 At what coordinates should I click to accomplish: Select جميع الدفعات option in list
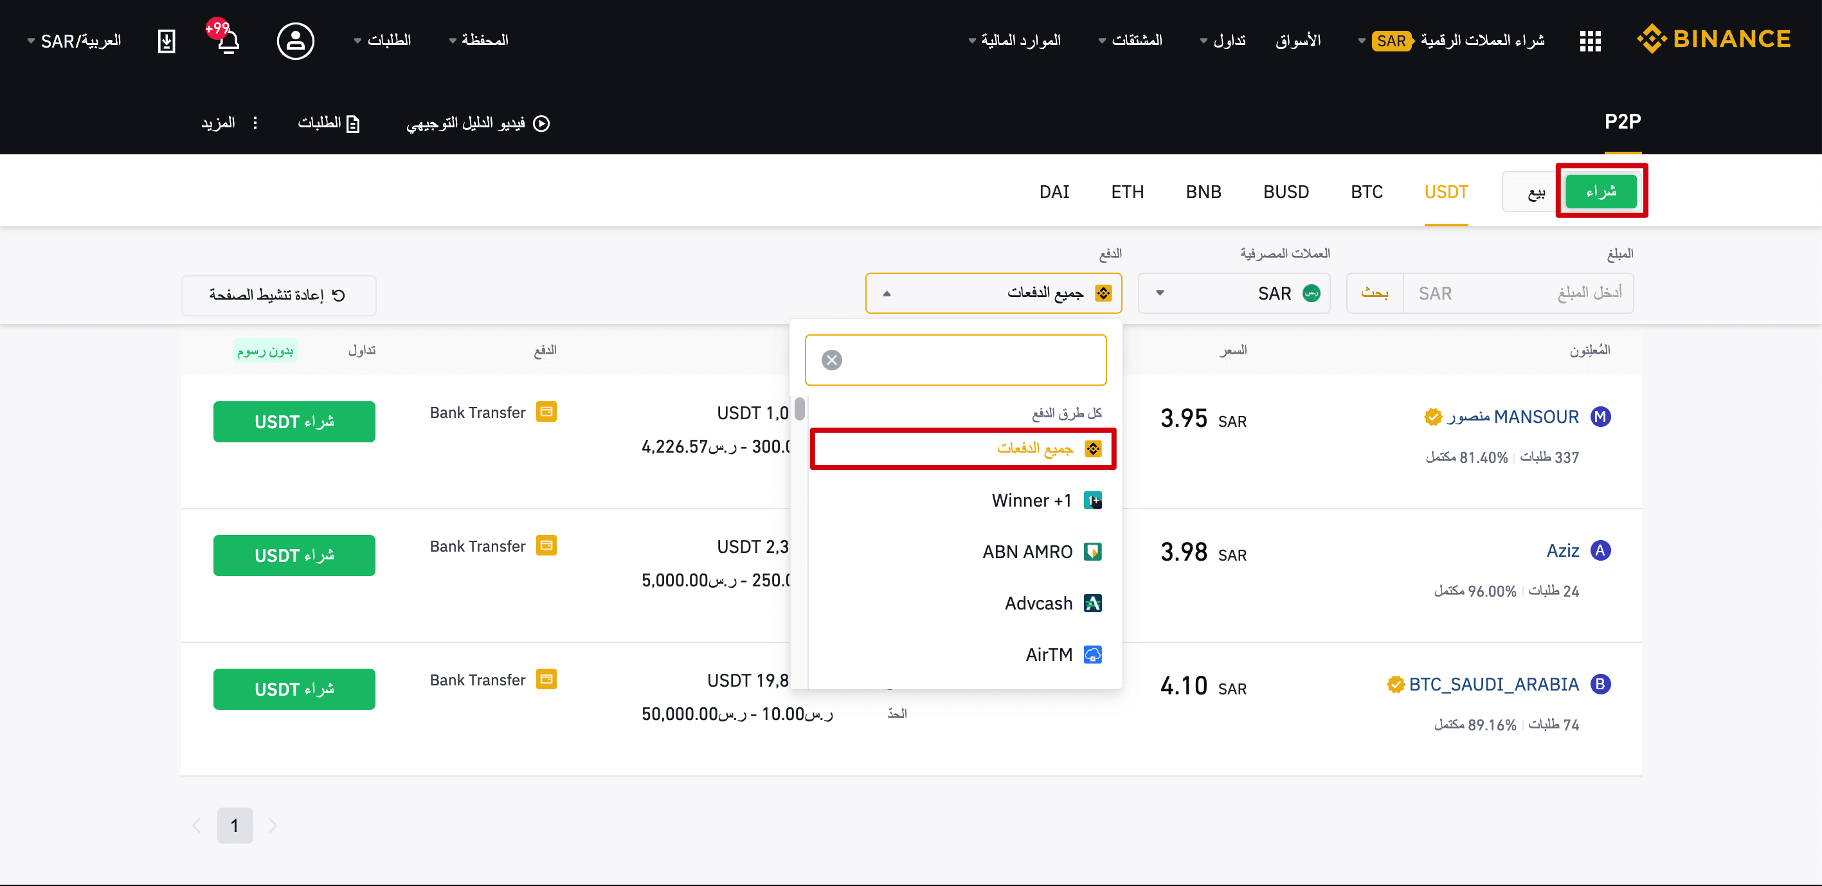(x=962, y=448)
